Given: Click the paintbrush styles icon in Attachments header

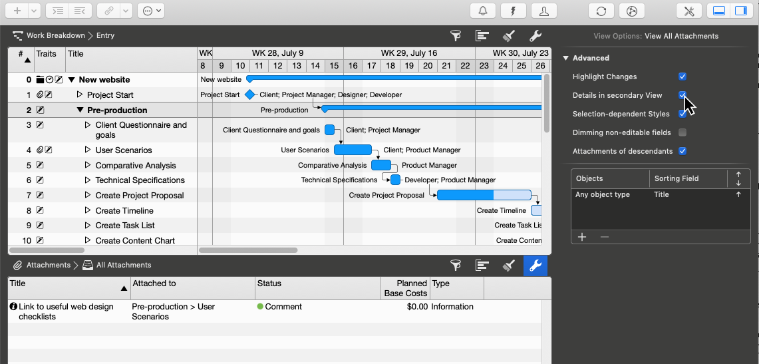Looking at the screenshot, I should 509,266.
